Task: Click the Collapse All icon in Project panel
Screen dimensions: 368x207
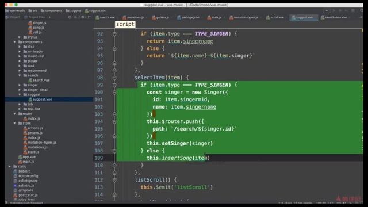Action: [75, 17]
